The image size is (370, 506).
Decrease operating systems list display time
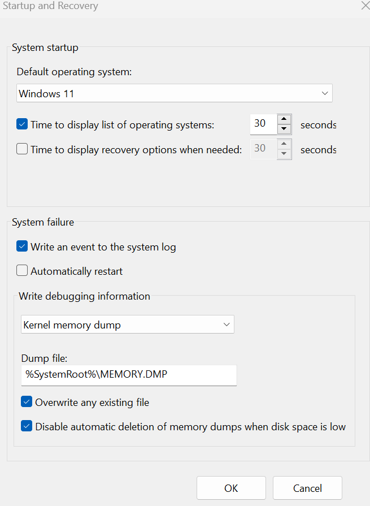tap(284, 129)
